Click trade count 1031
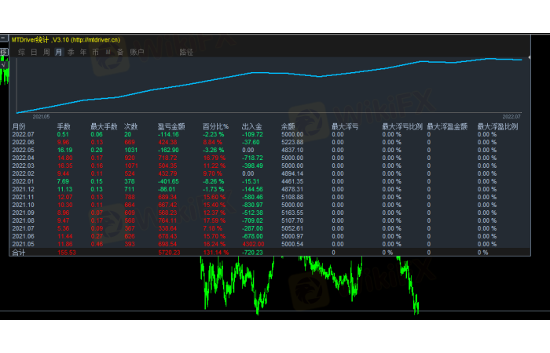 (131, 151)
